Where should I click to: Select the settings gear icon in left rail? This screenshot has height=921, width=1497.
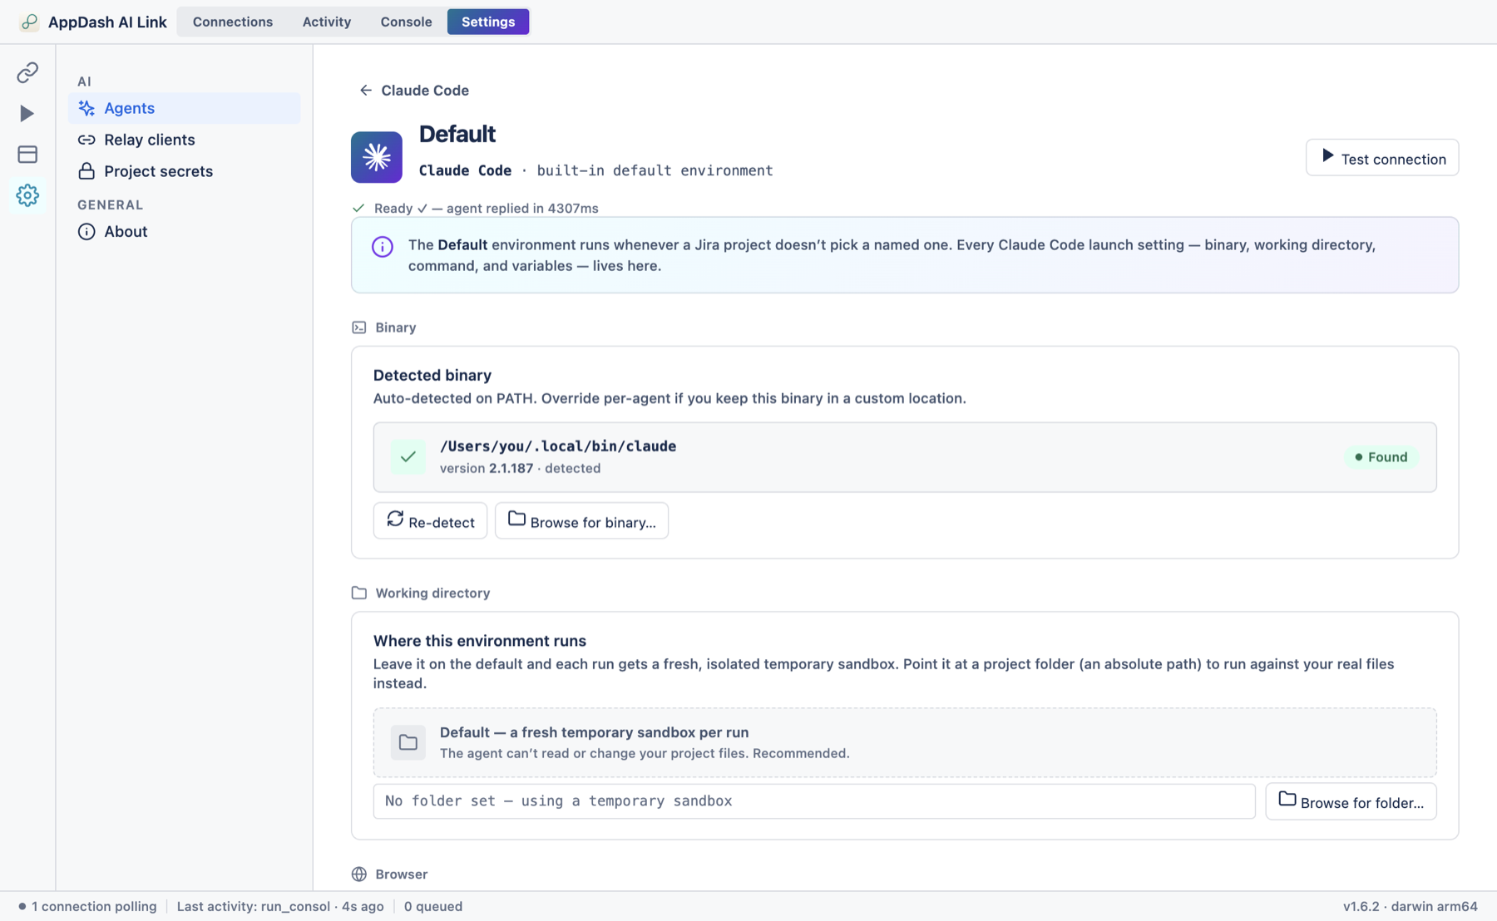point(27,195)
